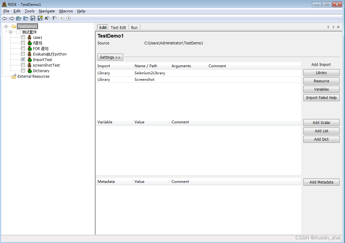Select the Edit tab
Screen dimensions: 345x243
point(103,27)
